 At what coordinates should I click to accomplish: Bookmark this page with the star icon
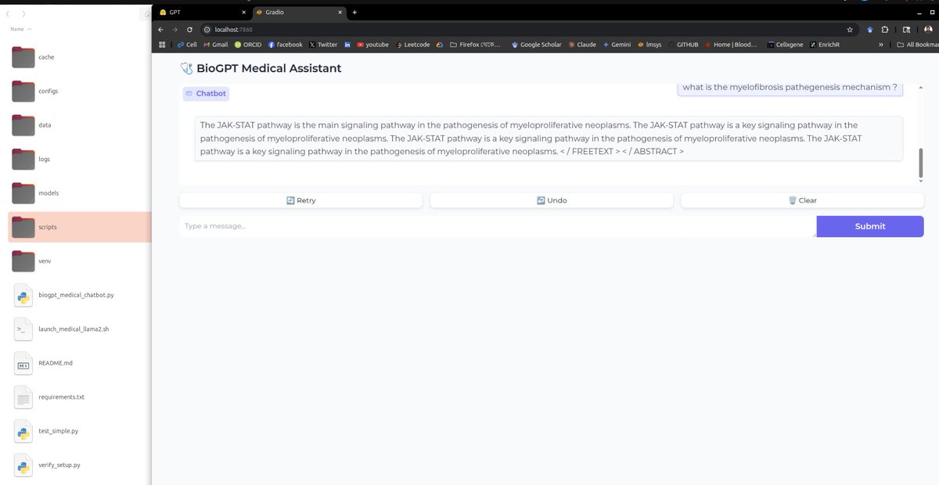850,29
